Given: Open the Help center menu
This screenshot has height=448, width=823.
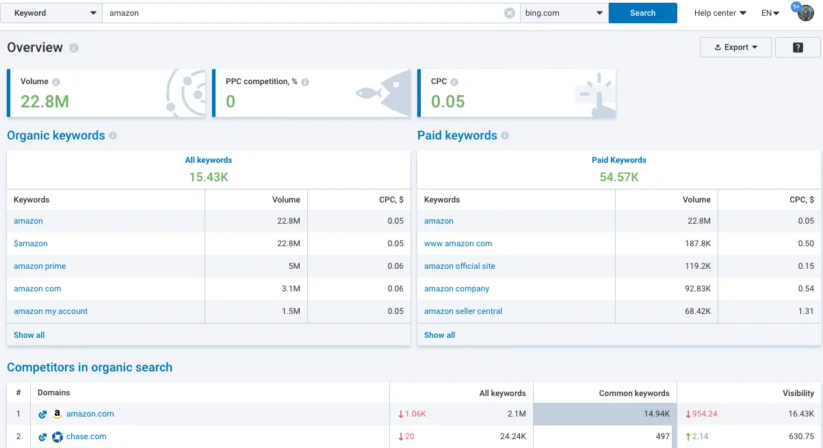Looking at the screenshot, I should click(718, 12).
